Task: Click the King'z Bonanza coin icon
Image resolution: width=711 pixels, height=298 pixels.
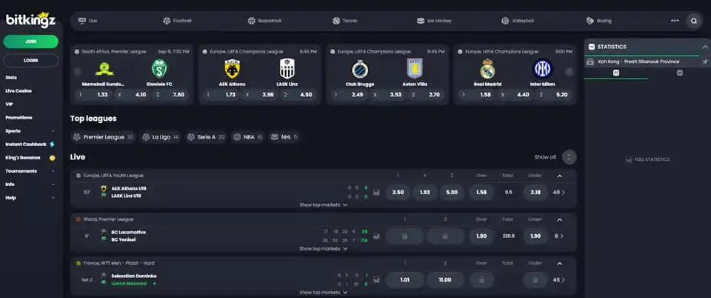Action: (x=52, y=158)
